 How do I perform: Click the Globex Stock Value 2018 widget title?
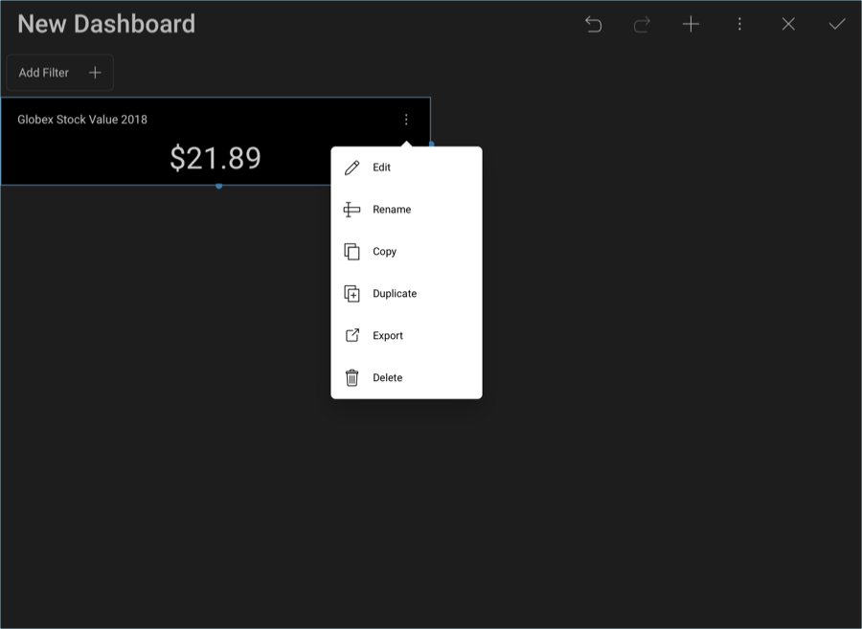pos(82,120)
